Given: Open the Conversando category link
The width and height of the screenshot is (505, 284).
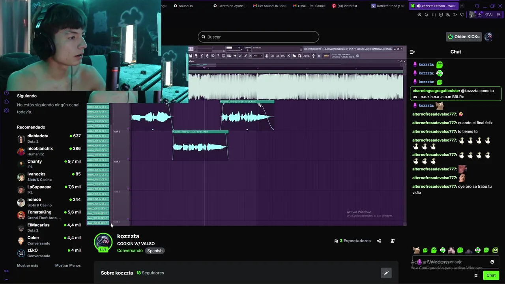Looking at the screenshot, I should [x=130, y=250].
